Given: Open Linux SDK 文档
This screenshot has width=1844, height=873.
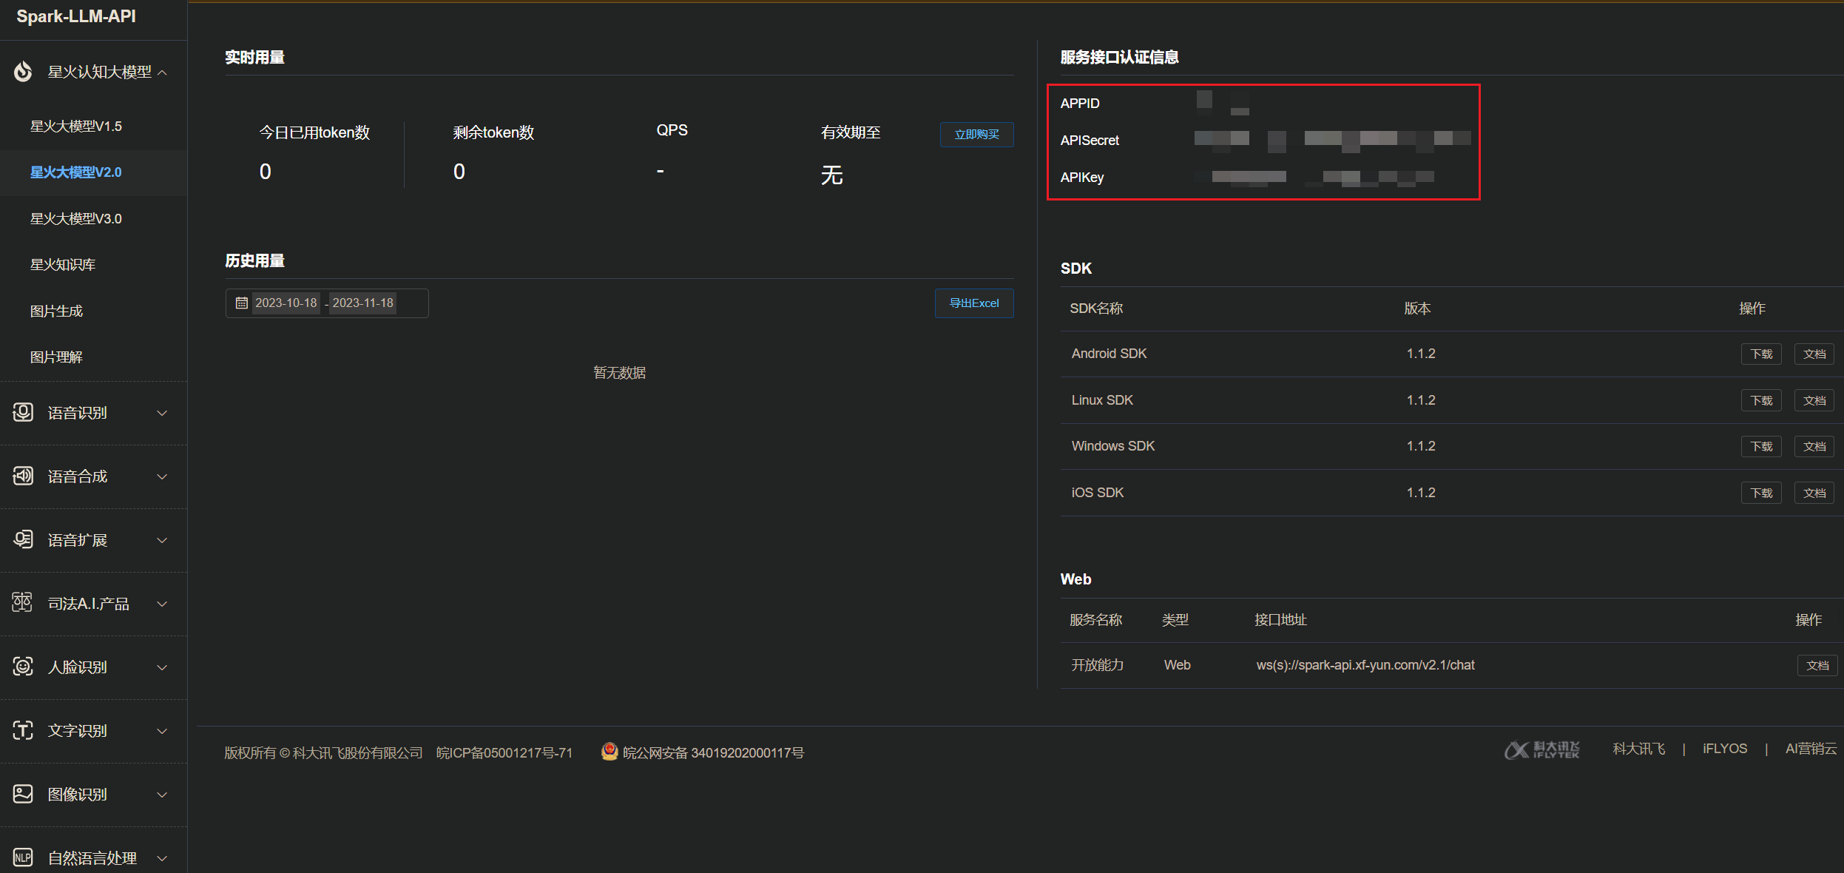Looking at the screenshot, I should pyautogui.click(x=1814, y=400).
